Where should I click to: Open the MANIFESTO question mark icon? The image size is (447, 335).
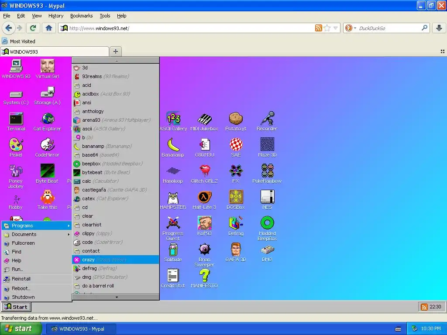tap(204, 278)
